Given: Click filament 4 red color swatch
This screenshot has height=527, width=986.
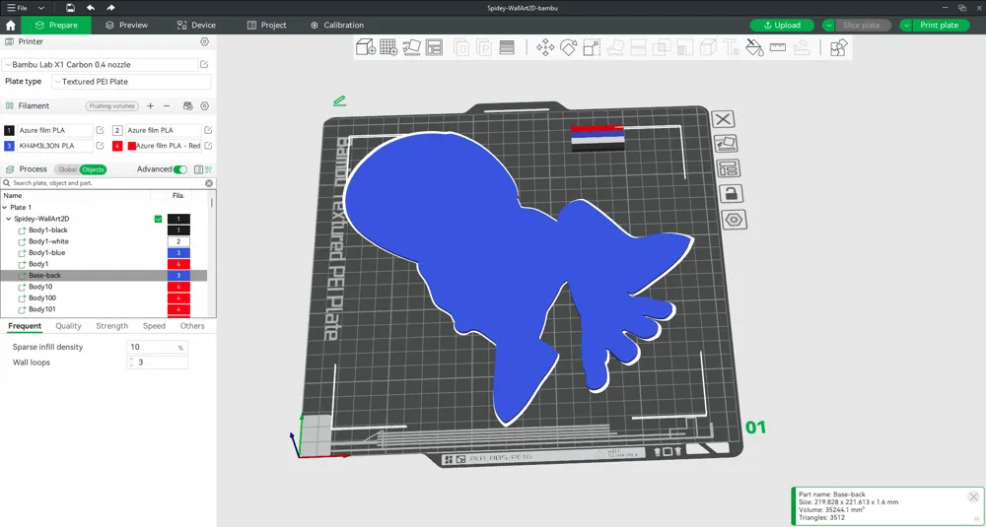Looking at the screenshot, I should 117,146.
